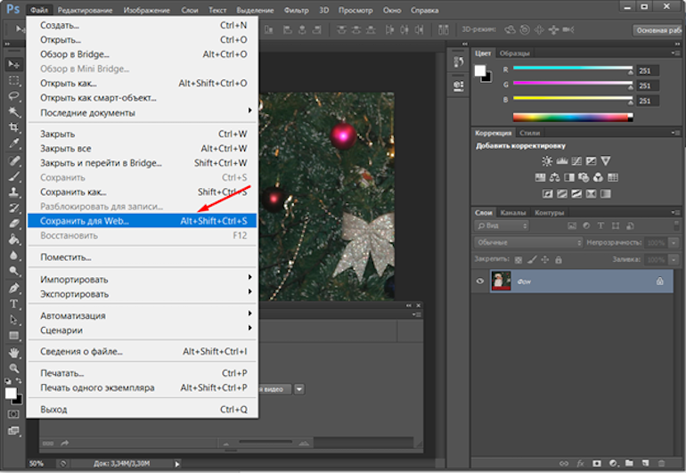Viewport: 686px width, 473px height.
Task: Hide the Фон layer with eye icon
Action: point(480,281)
